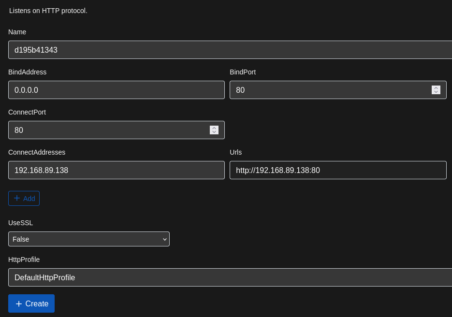The image size is (452, 317).
Task: Focus the Name field containing d195b41343
Action: point(230,50)
